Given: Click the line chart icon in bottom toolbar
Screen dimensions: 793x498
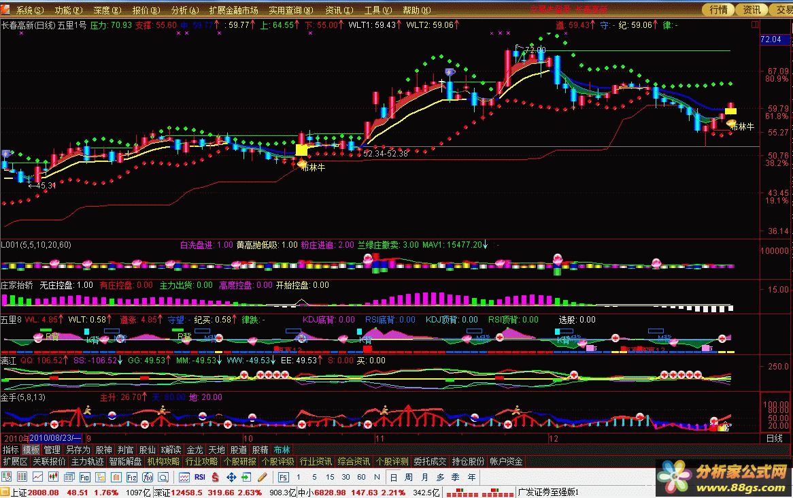Looking at the screenshot, I should point(37,478).
